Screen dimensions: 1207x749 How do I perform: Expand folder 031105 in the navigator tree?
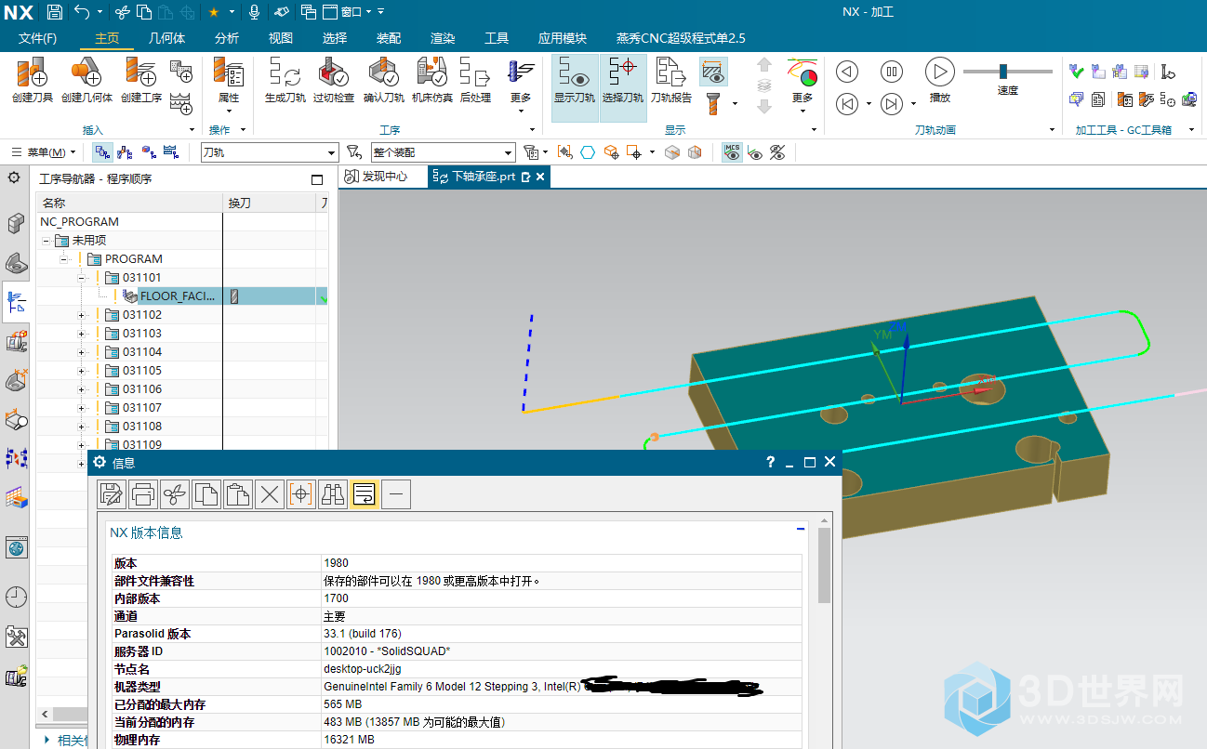pyautogui.click(x=82, y=371)
